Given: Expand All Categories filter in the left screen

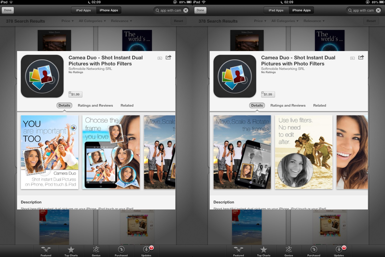Looking at the screenshot, I should (x=92, y=21).
